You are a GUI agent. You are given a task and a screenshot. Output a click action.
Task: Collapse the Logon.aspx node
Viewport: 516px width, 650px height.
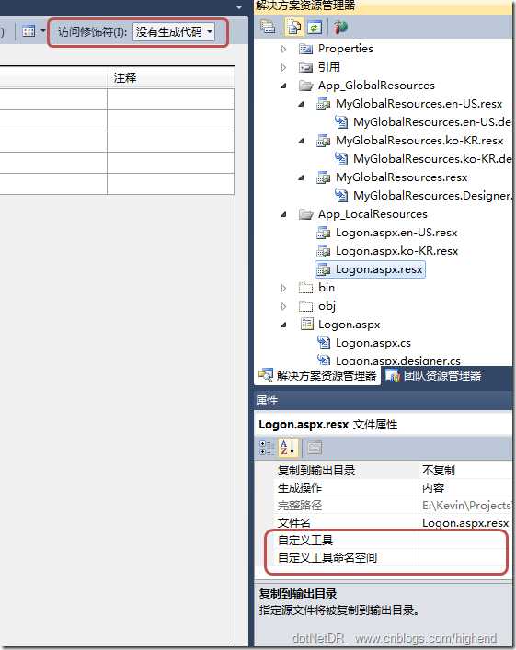(283, 325)
